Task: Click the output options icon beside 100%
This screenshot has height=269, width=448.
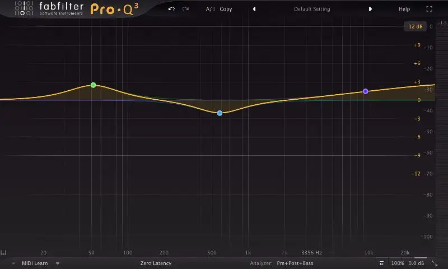Action: 381,263
